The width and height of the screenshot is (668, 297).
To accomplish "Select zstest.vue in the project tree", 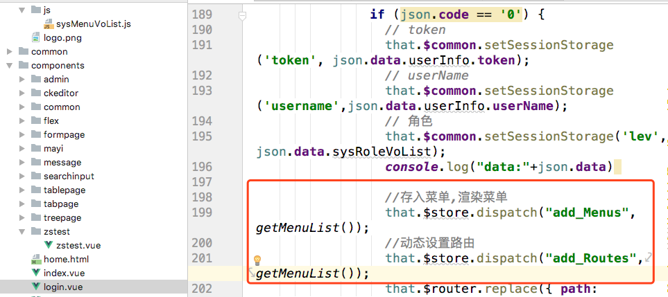I will tap(78, 246).
